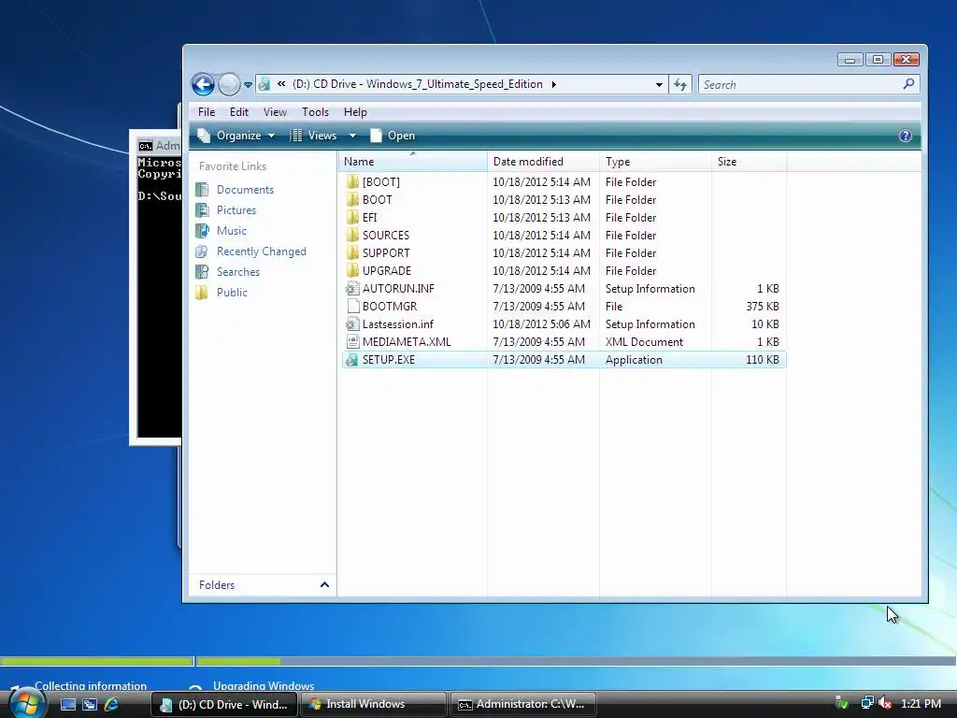Sort by the Size column header
The image size is (957, 718).
click(x=749, y=161)
